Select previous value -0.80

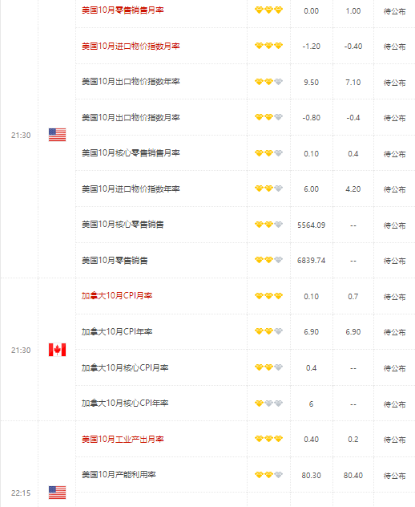pos(312,118)
